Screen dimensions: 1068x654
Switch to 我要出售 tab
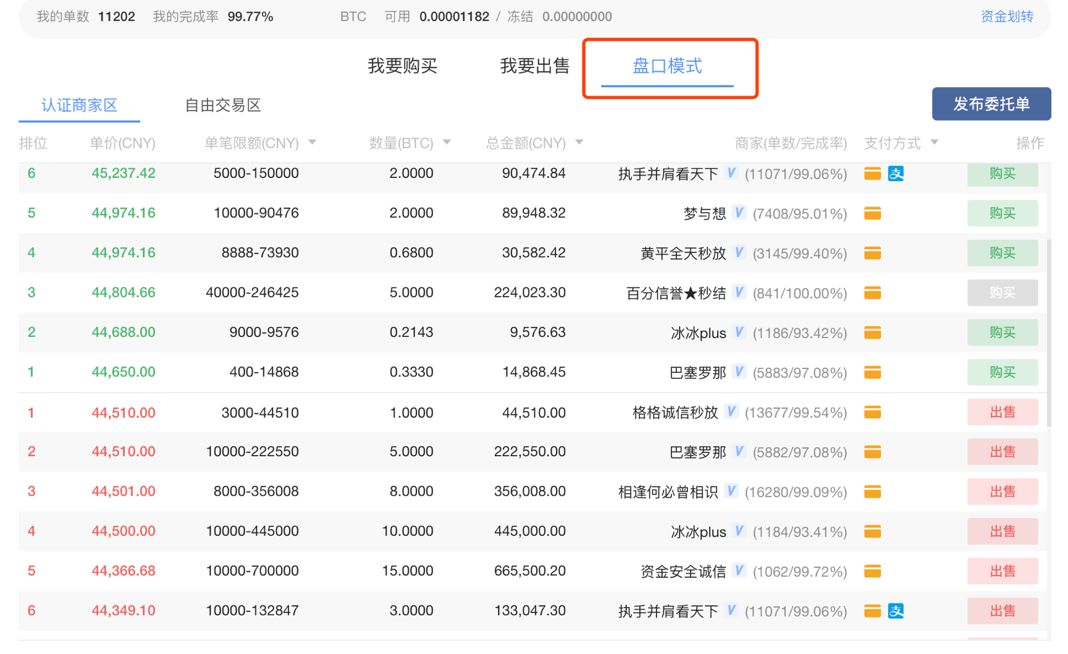534,66
